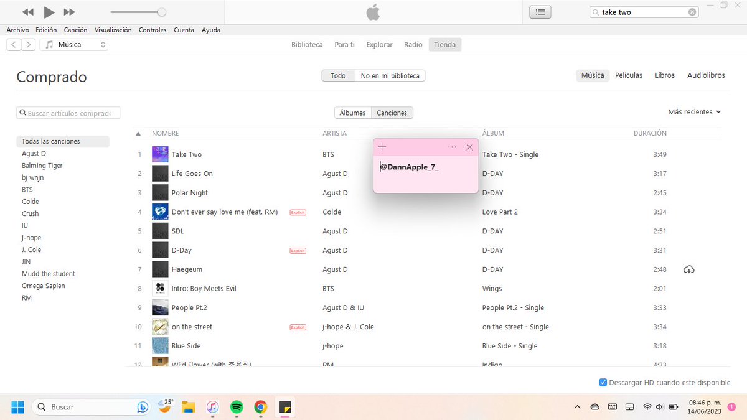Viewport: 747px width, 420px height.
Task: Open iTunes icon in the taskbar
Action: point(212,407)
